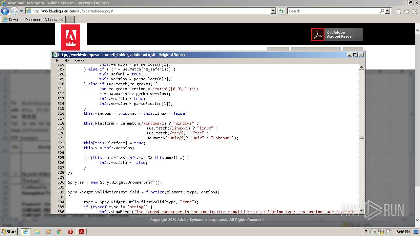Viewport: 420px width, 236px height.
Task: Click 'this.Platform' statement on line 518
Action: point(141,123)
